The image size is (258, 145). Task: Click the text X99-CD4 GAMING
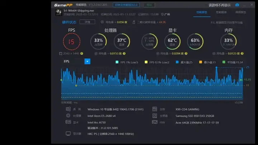click(187, 109)
